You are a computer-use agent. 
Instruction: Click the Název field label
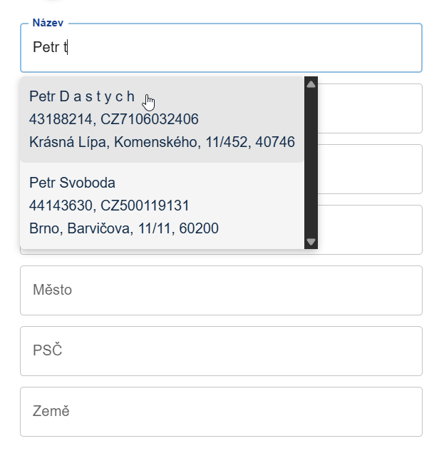coord(48,24)
